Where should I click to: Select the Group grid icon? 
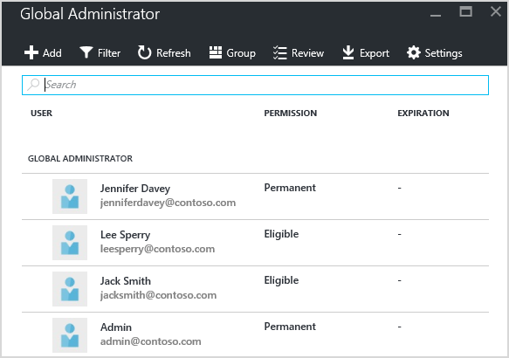click(x=216, y=52)
